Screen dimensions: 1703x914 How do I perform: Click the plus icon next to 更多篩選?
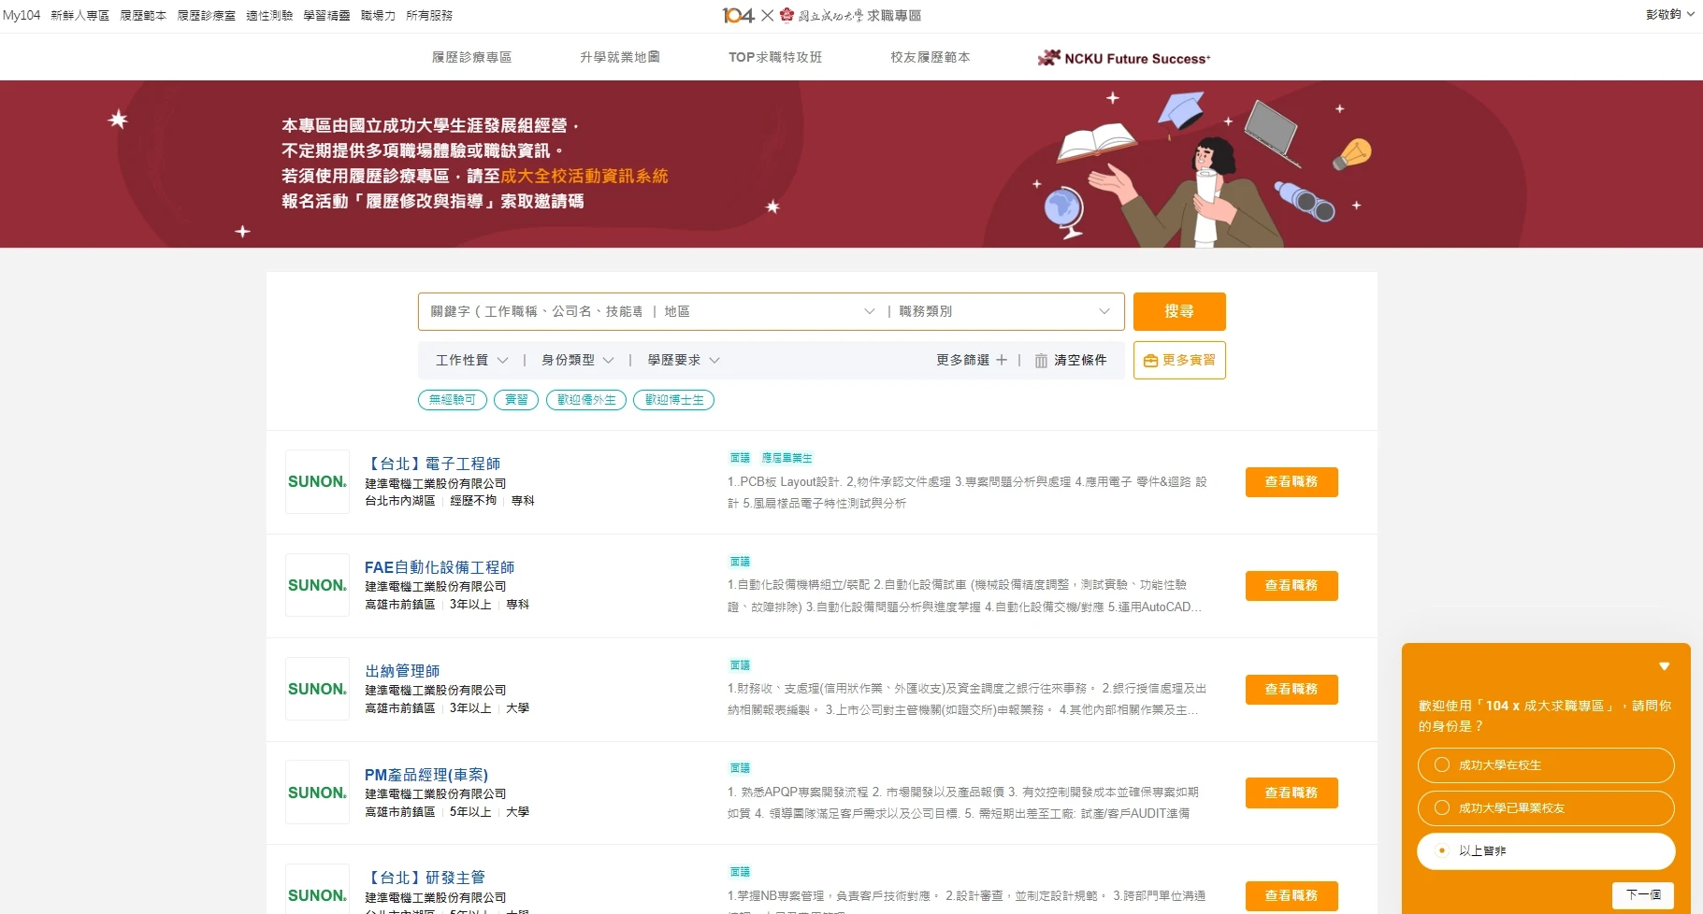[x=1002, y=360]
